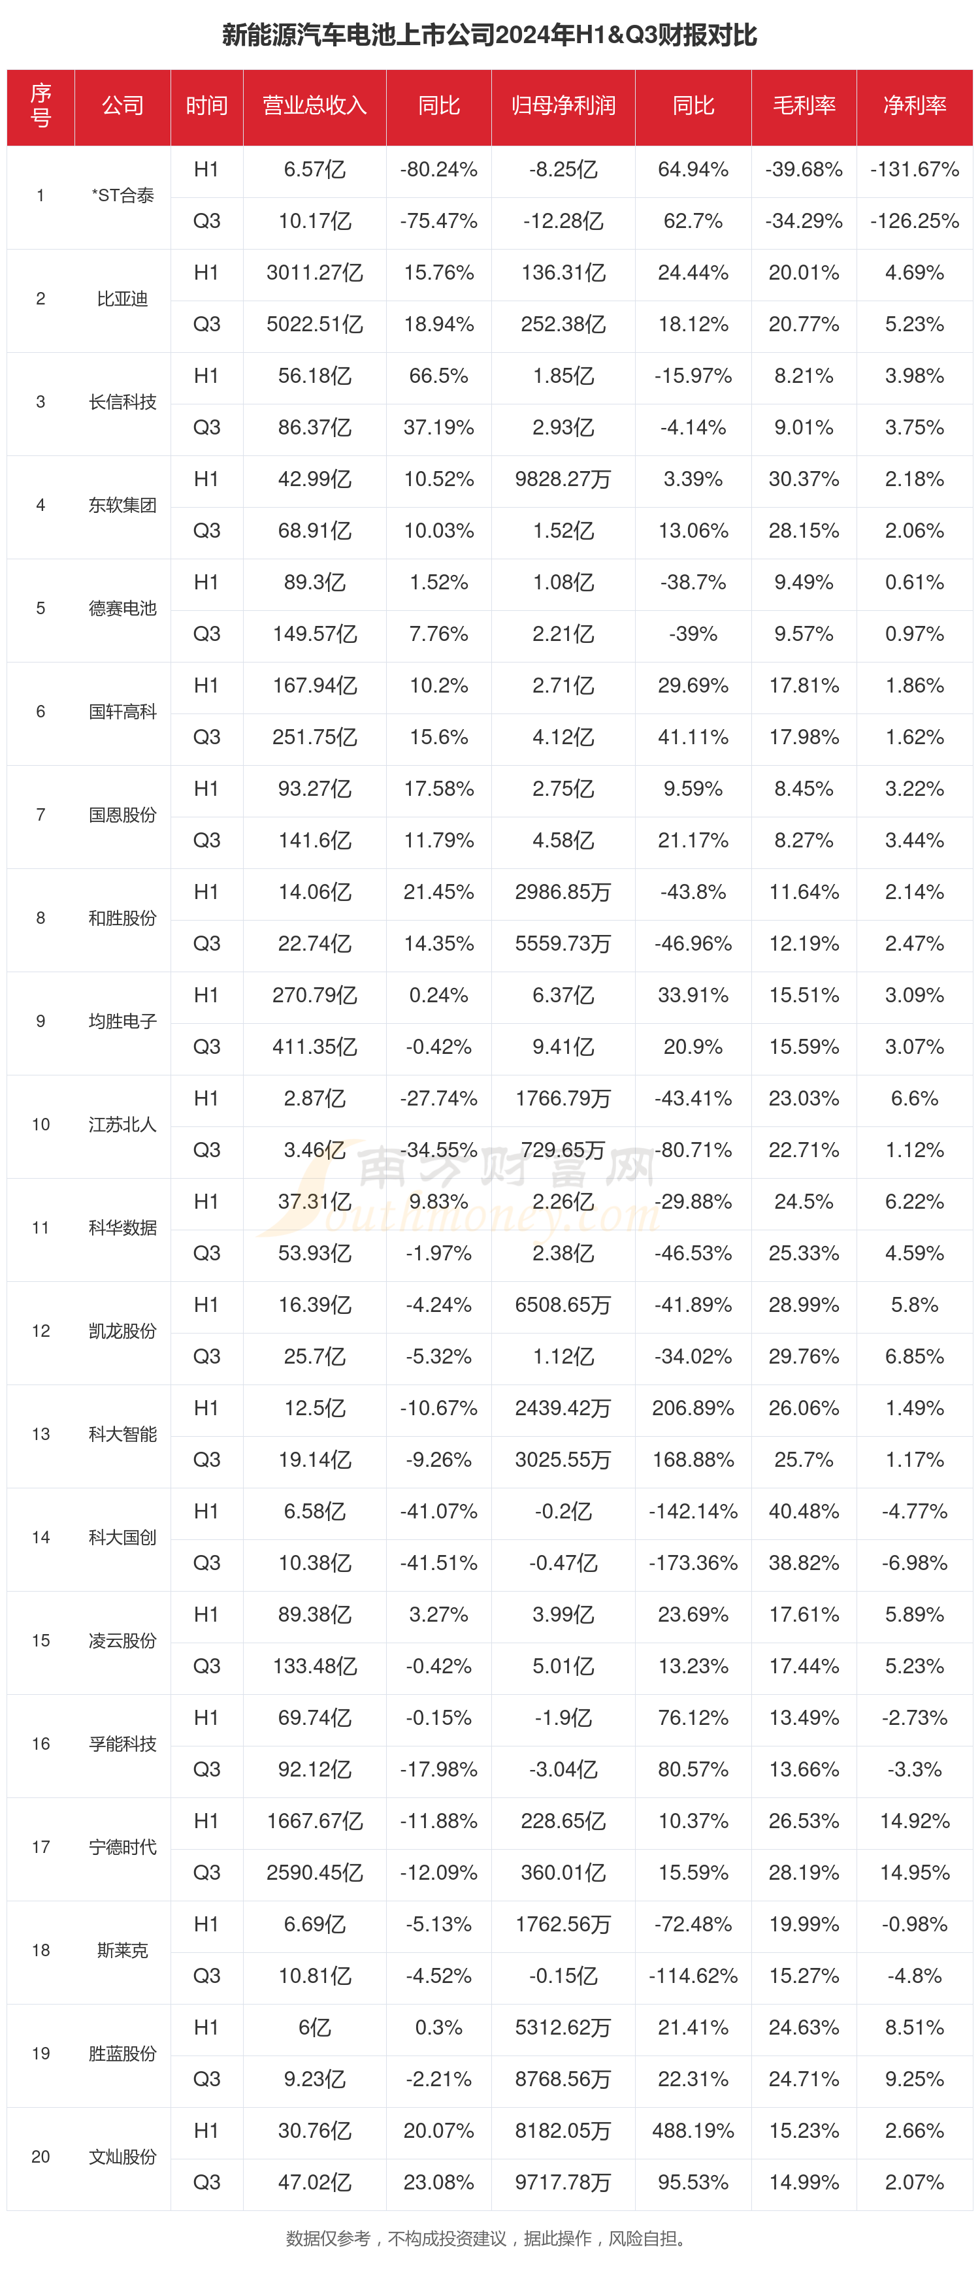Click the 40.48% gross margin cell
The image size is (980, 2277).
[803, 1511]
